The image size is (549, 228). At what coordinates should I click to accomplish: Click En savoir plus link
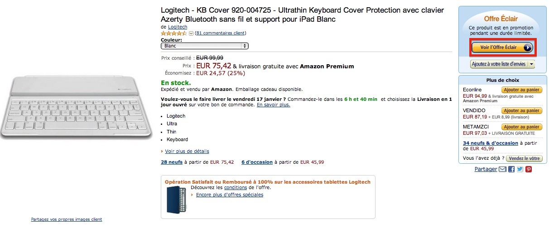pyautogui.click(x=273, y=105)
